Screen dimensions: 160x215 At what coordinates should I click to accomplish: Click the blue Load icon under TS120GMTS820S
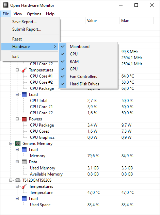[x=24, y=199]
